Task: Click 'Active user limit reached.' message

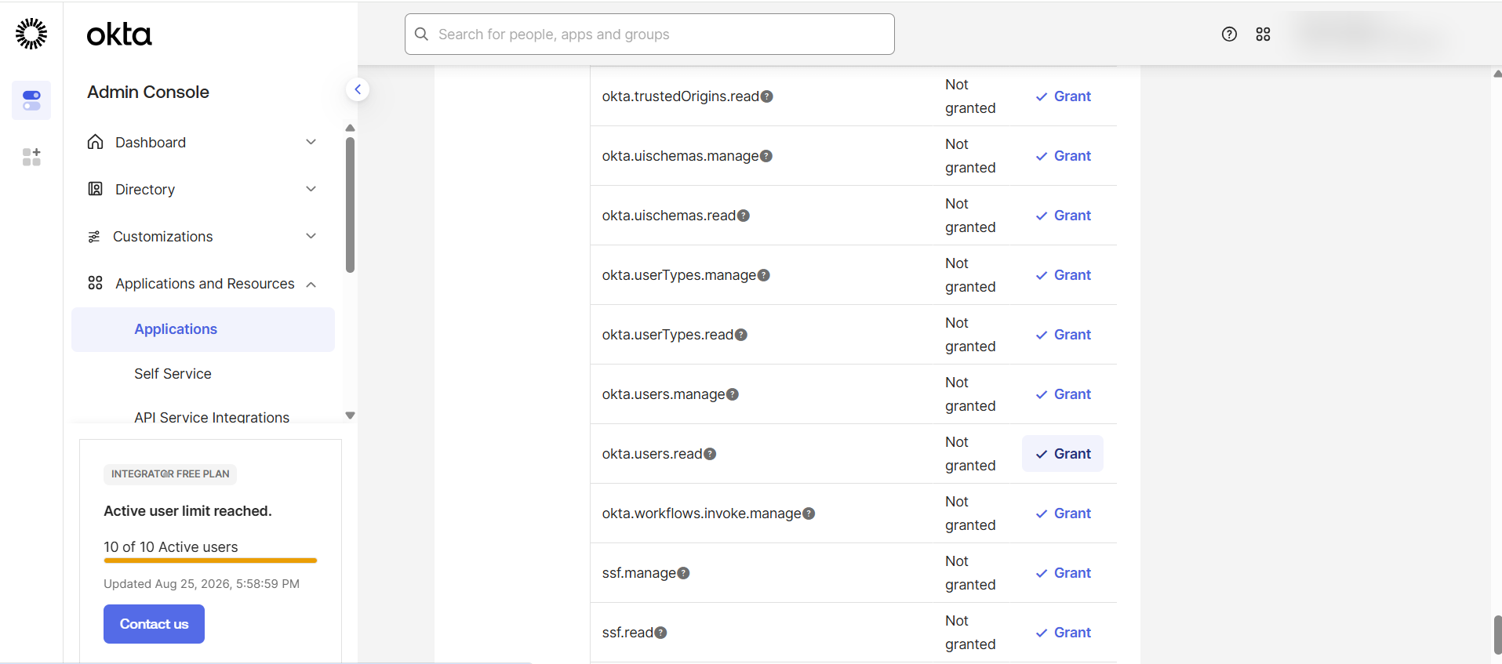Action: (x=187, y=511)
